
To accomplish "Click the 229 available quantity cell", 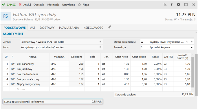I will (77, 64).
